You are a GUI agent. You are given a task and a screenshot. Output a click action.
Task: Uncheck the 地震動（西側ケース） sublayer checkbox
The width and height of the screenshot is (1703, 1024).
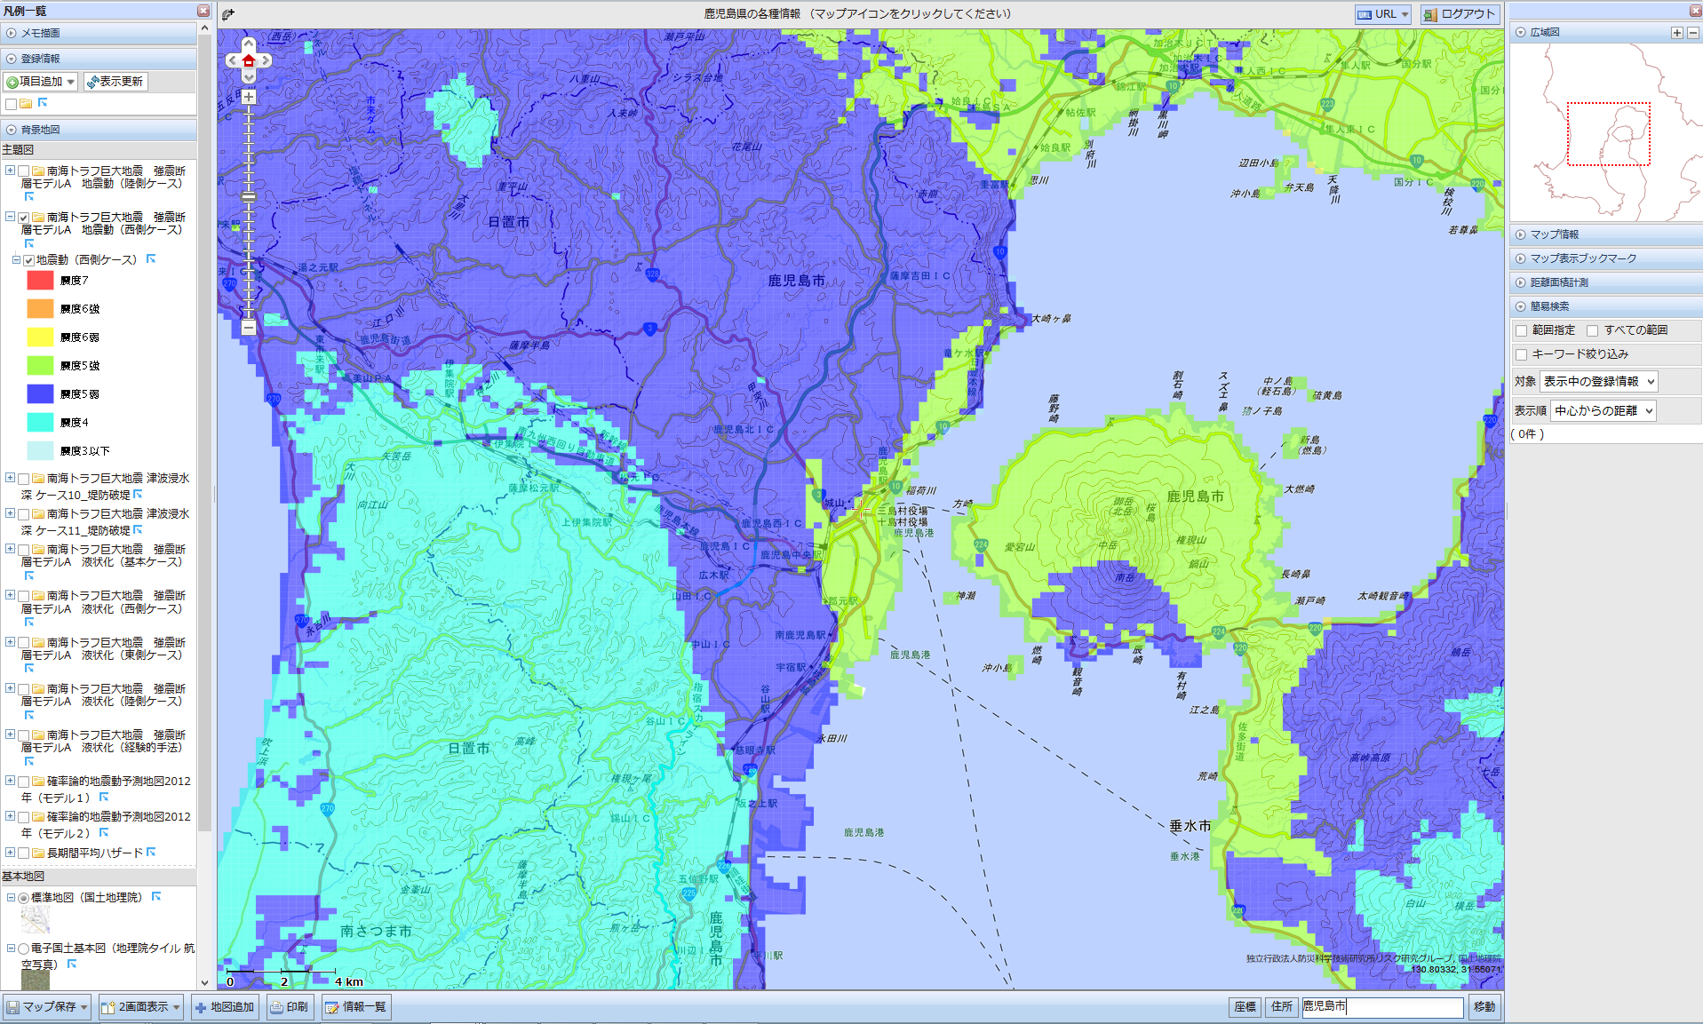click(x=28, y=260)
